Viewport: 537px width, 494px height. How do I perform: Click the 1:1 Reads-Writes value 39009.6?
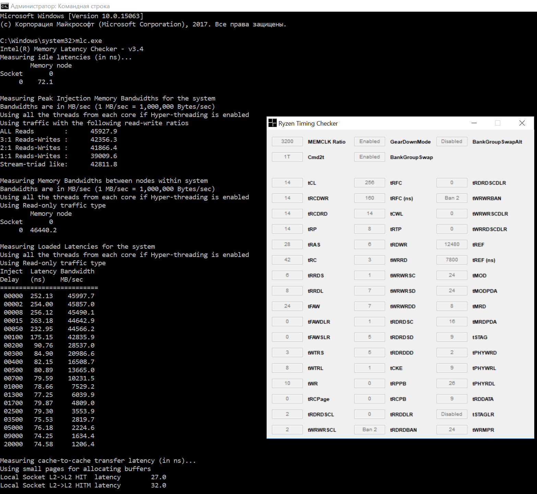pos(104,156)
